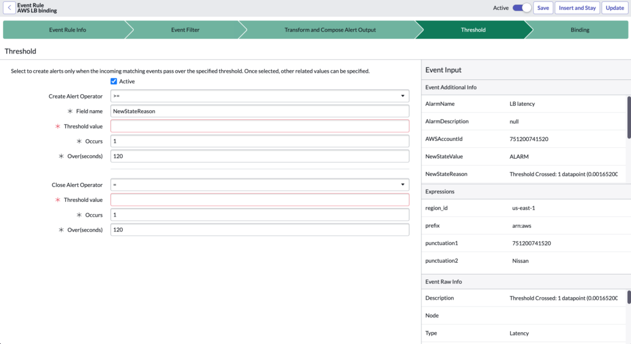
Task: Select the NewStateReason row in Event Input
Action: coord(524,174)
